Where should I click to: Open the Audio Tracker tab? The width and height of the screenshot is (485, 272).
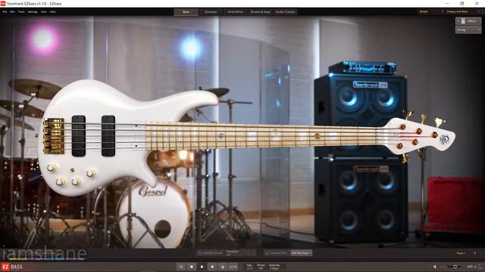click(x=285, y=12)
